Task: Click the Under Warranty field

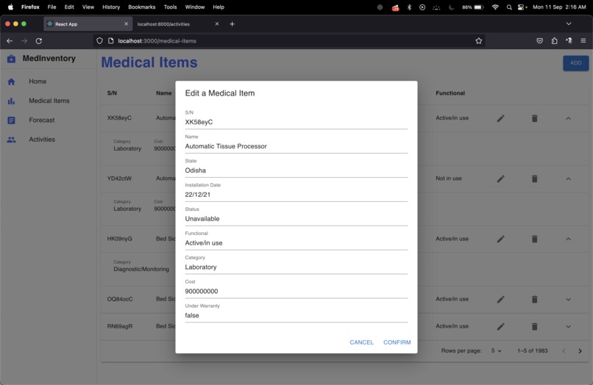Action: [296, 315]
